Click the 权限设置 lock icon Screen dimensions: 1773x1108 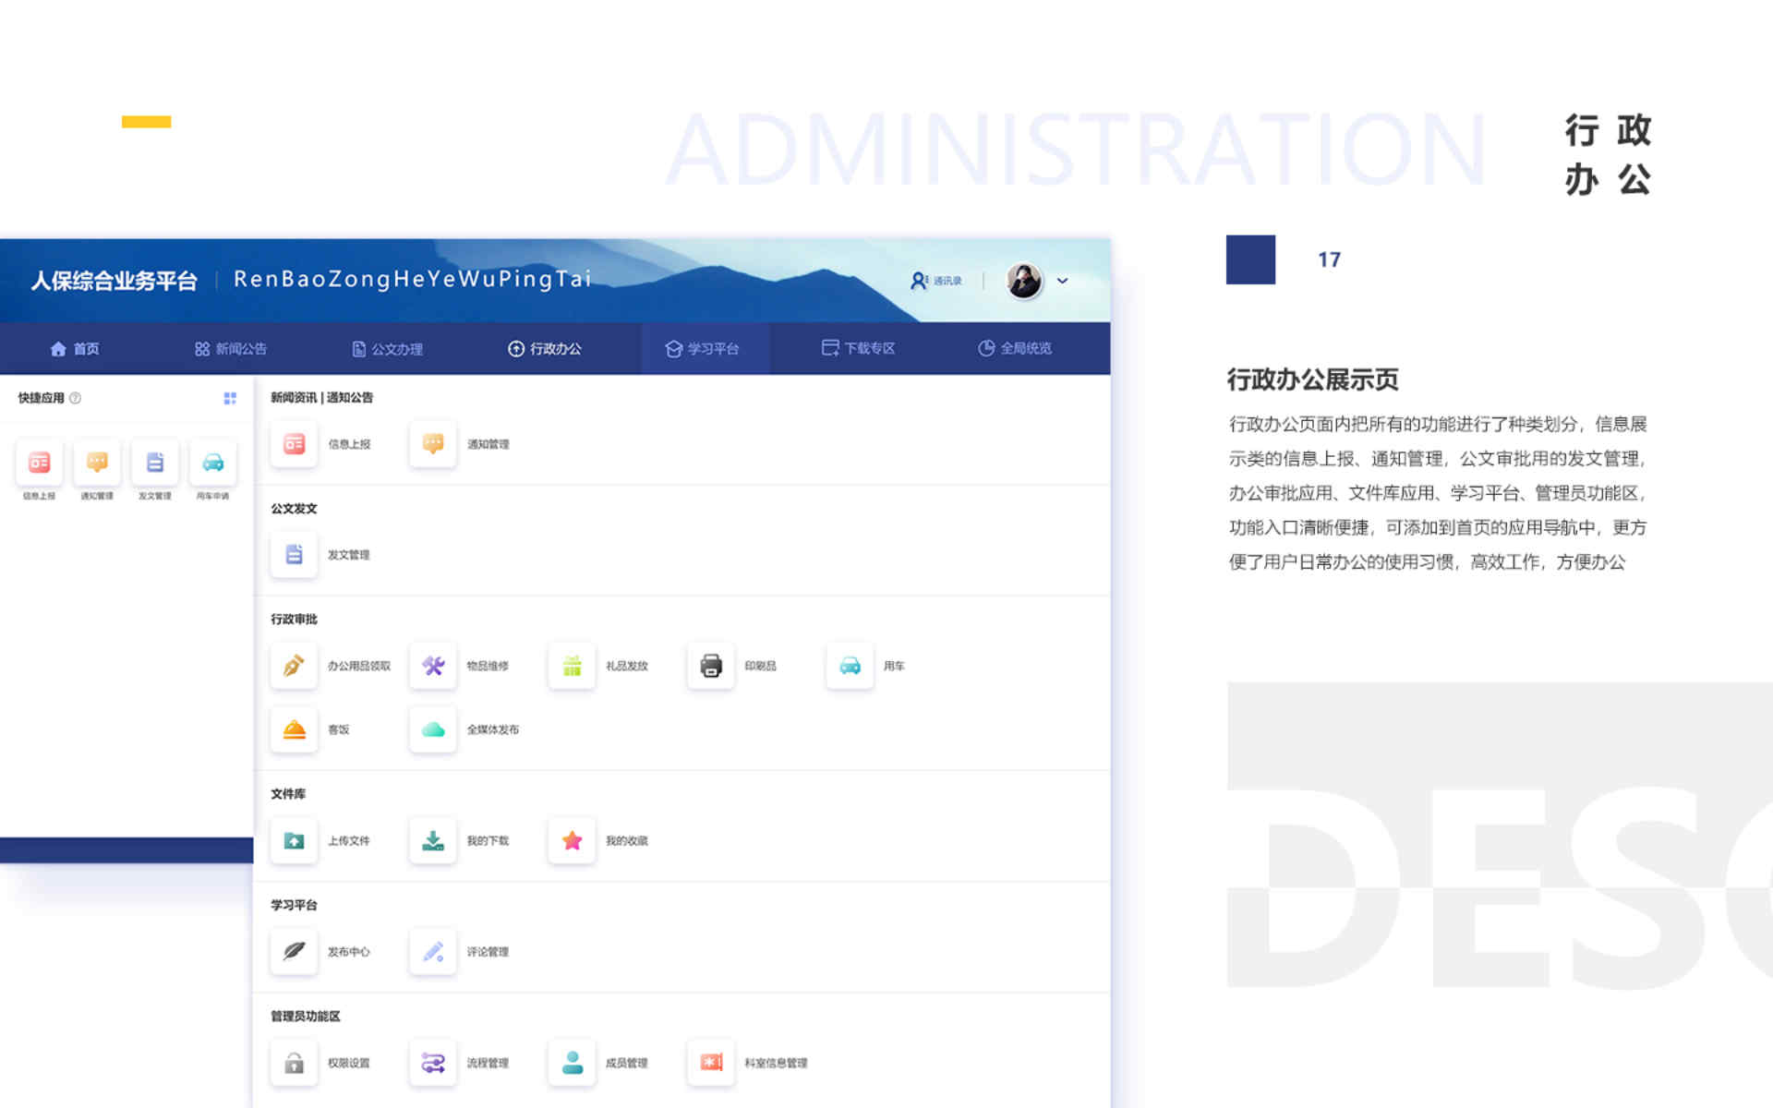(x=294, y=1063)
